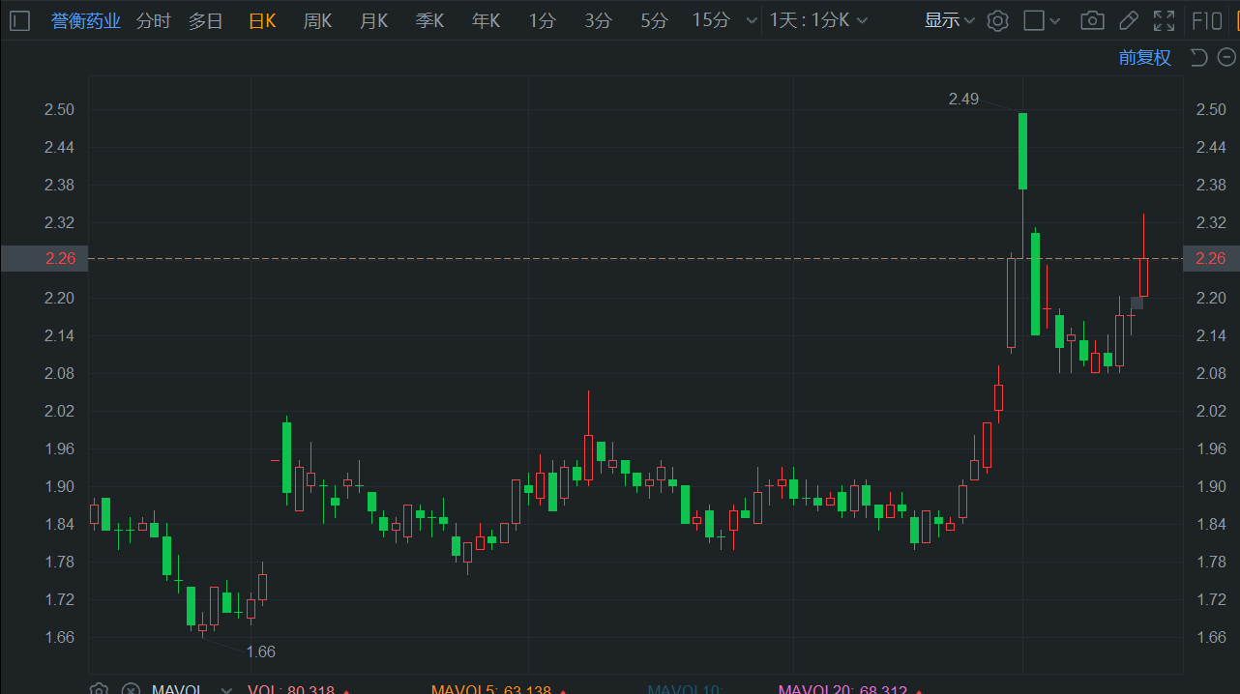This screenshot has height=694, width=1240.
Task: Click the 1.66 low price annotation
Action: pos(260,651)
